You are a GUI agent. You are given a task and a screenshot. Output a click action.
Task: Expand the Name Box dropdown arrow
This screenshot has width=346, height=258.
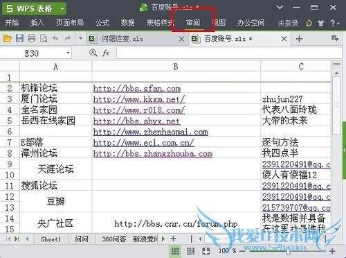68,53
